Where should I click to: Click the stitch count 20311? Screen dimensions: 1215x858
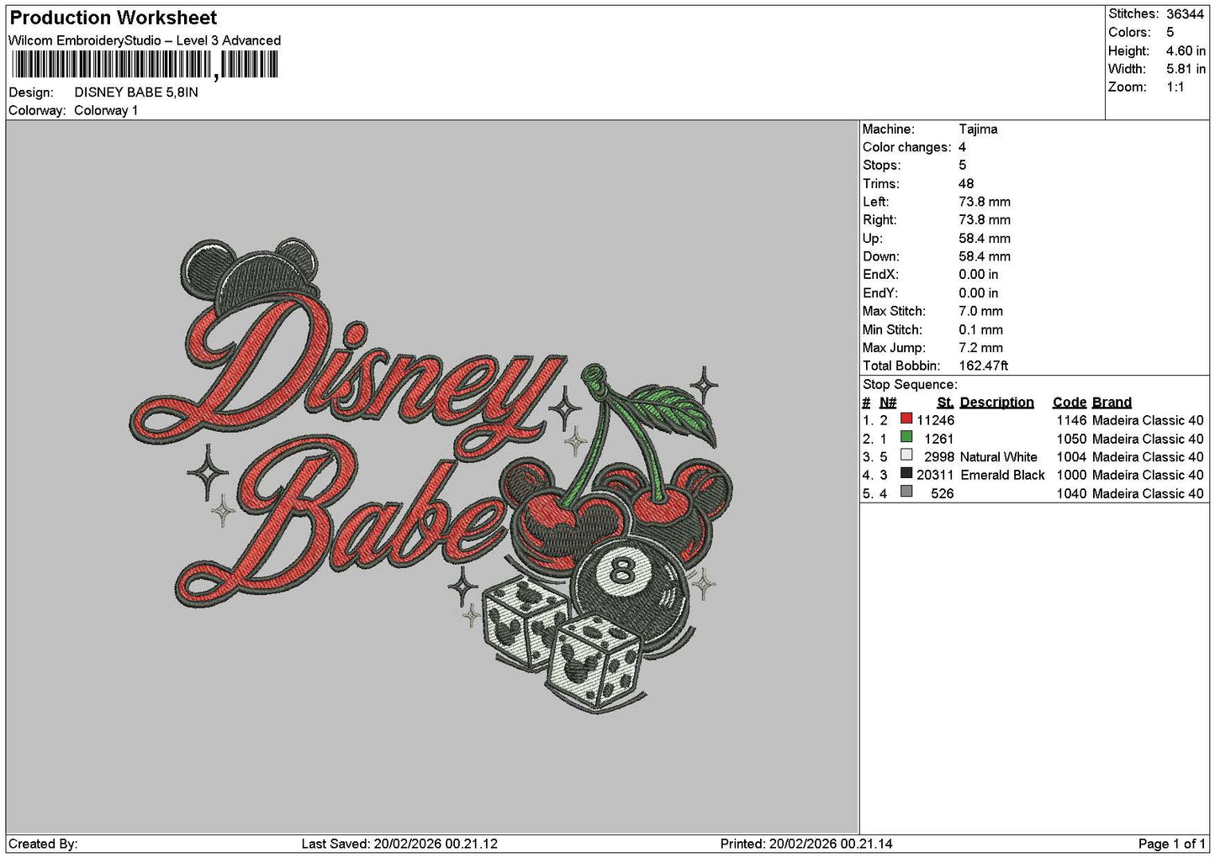click(936, 476)
